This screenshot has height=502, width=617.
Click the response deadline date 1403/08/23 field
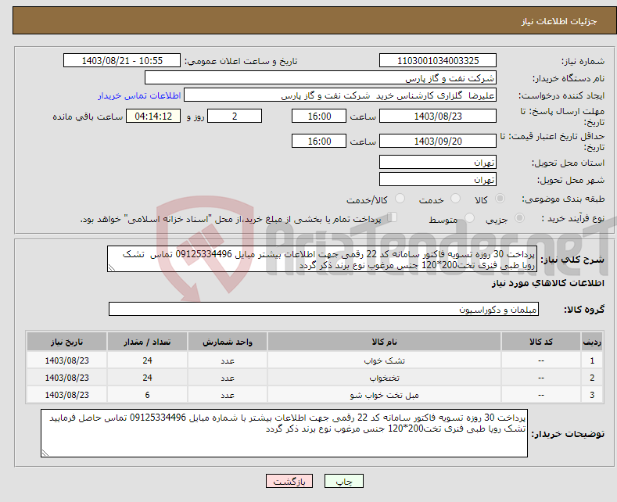click(x=438, y=116)
